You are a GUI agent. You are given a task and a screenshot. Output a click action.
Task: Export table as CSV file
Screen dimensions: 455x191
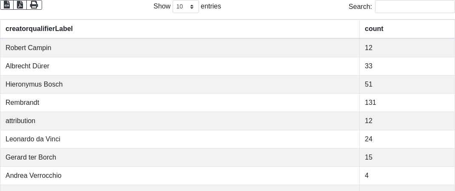click(7, 5)
